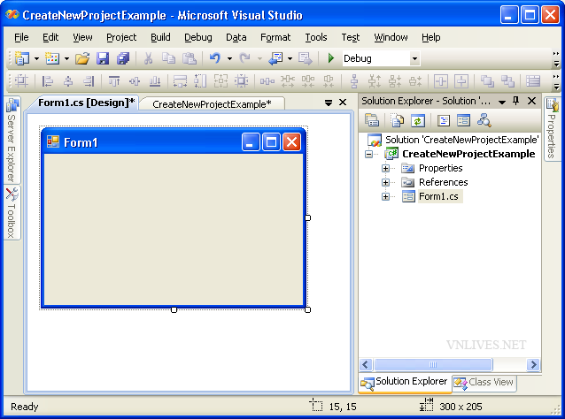Refresh the Solution Explorer tree
The width and height of the screenshot is (565, 419).
(418, 120)
